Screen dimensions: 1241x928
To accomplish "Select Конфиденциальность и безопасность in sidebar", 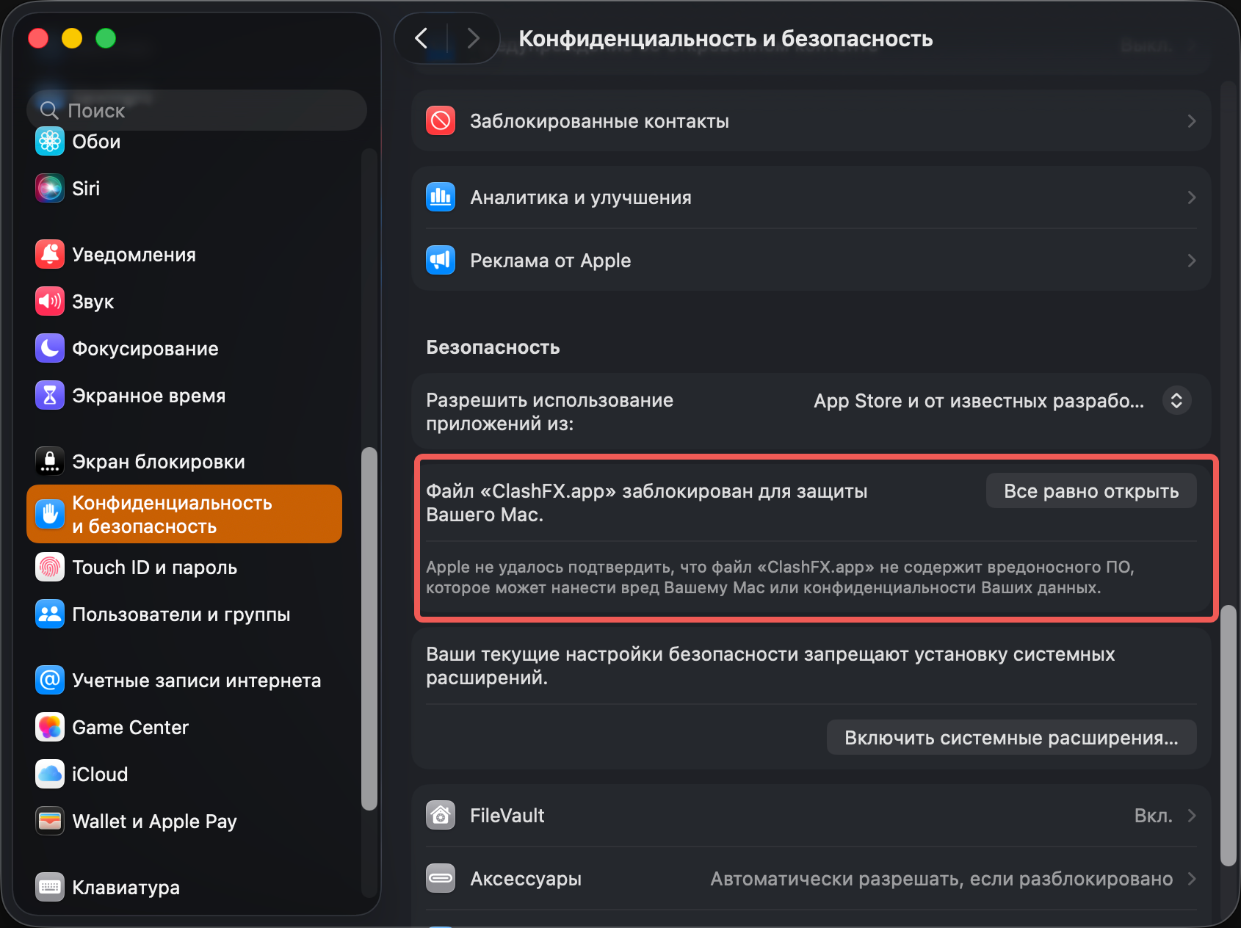I will (184, 513).
